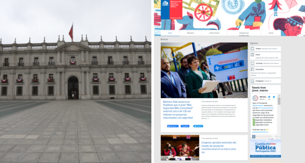The width and height of the screenshot is (305, 163).
Task: Click the Flickr icon in Síguenos
Action: coord(253,55)
